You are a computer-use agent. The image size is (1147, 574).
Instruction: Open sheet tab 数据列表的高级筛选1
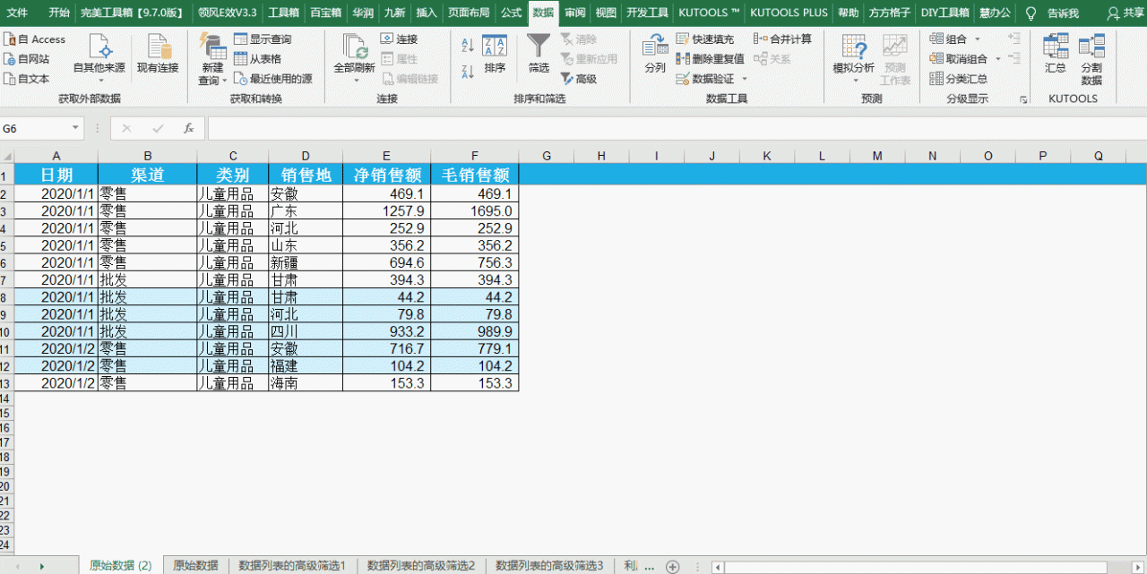[292, 566]
